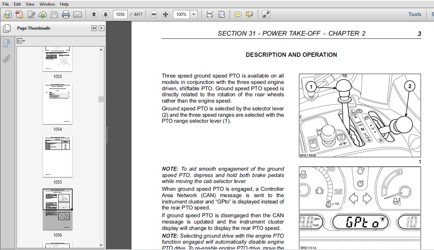Select page 1056 thumbnail
Image resolution: width=434 pixels, height=250 pixels.
point(57,209)
